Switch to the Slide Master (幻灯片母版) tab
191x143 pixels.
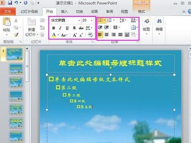pos(29,12)
